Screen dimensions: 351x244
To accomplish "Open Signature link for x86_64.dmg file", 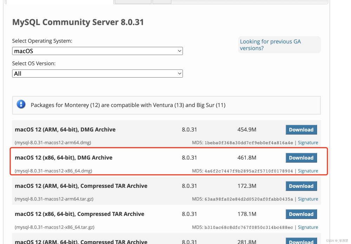I will pos(308,171).
